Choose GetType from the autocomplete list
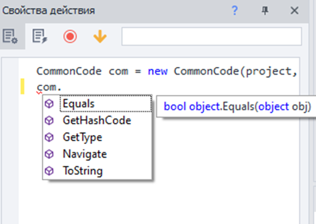Image resolution: width=316 pixels, height=224 pixels. pos(97,137)
